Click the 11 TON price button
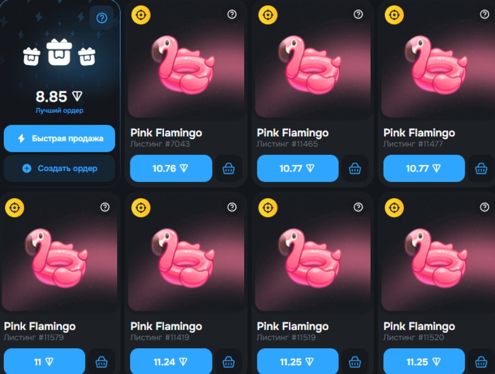The image size is (495, 374). (x=45, y=362)
